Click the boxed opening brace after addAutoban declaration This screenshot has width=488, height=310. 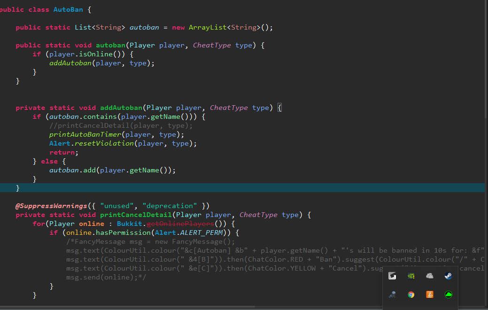point(279,108)
